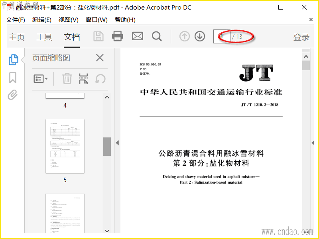319x239 pixels.
Task: Maximize the Acrobat window
Action: [281, 7]
